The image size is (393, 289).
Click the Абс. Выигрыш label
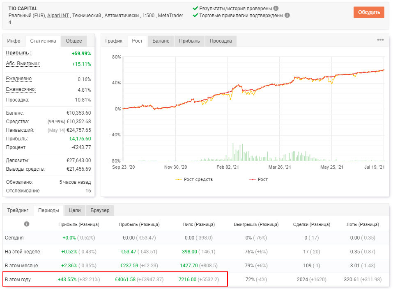click(23, 64)
